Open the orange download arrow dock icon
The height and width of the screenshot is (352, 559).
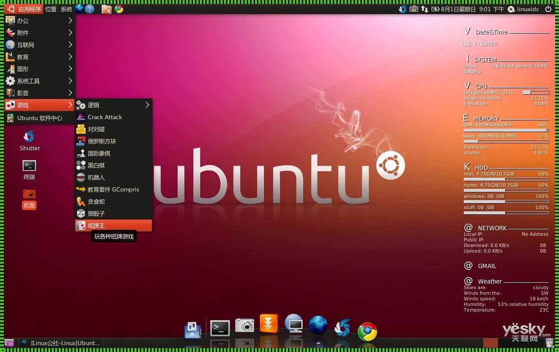[269, 323]
